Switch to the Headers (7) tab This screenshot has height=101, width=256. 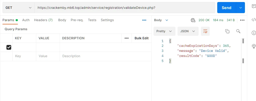click(x=43, y=20)
